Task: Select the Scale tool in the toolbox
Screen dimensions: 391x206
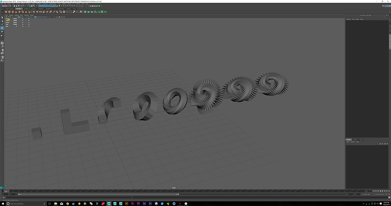Action: (2, 36)
